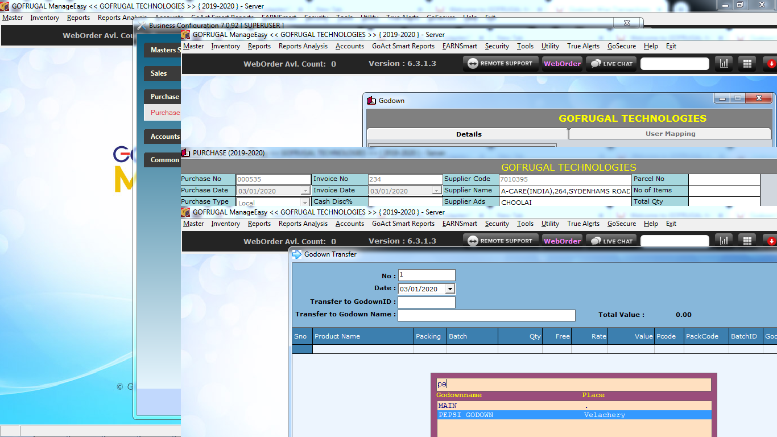Open the bar chart icon above Godown Transfer
The width and height of the screenshot is (777, 437).
(724, 241)
